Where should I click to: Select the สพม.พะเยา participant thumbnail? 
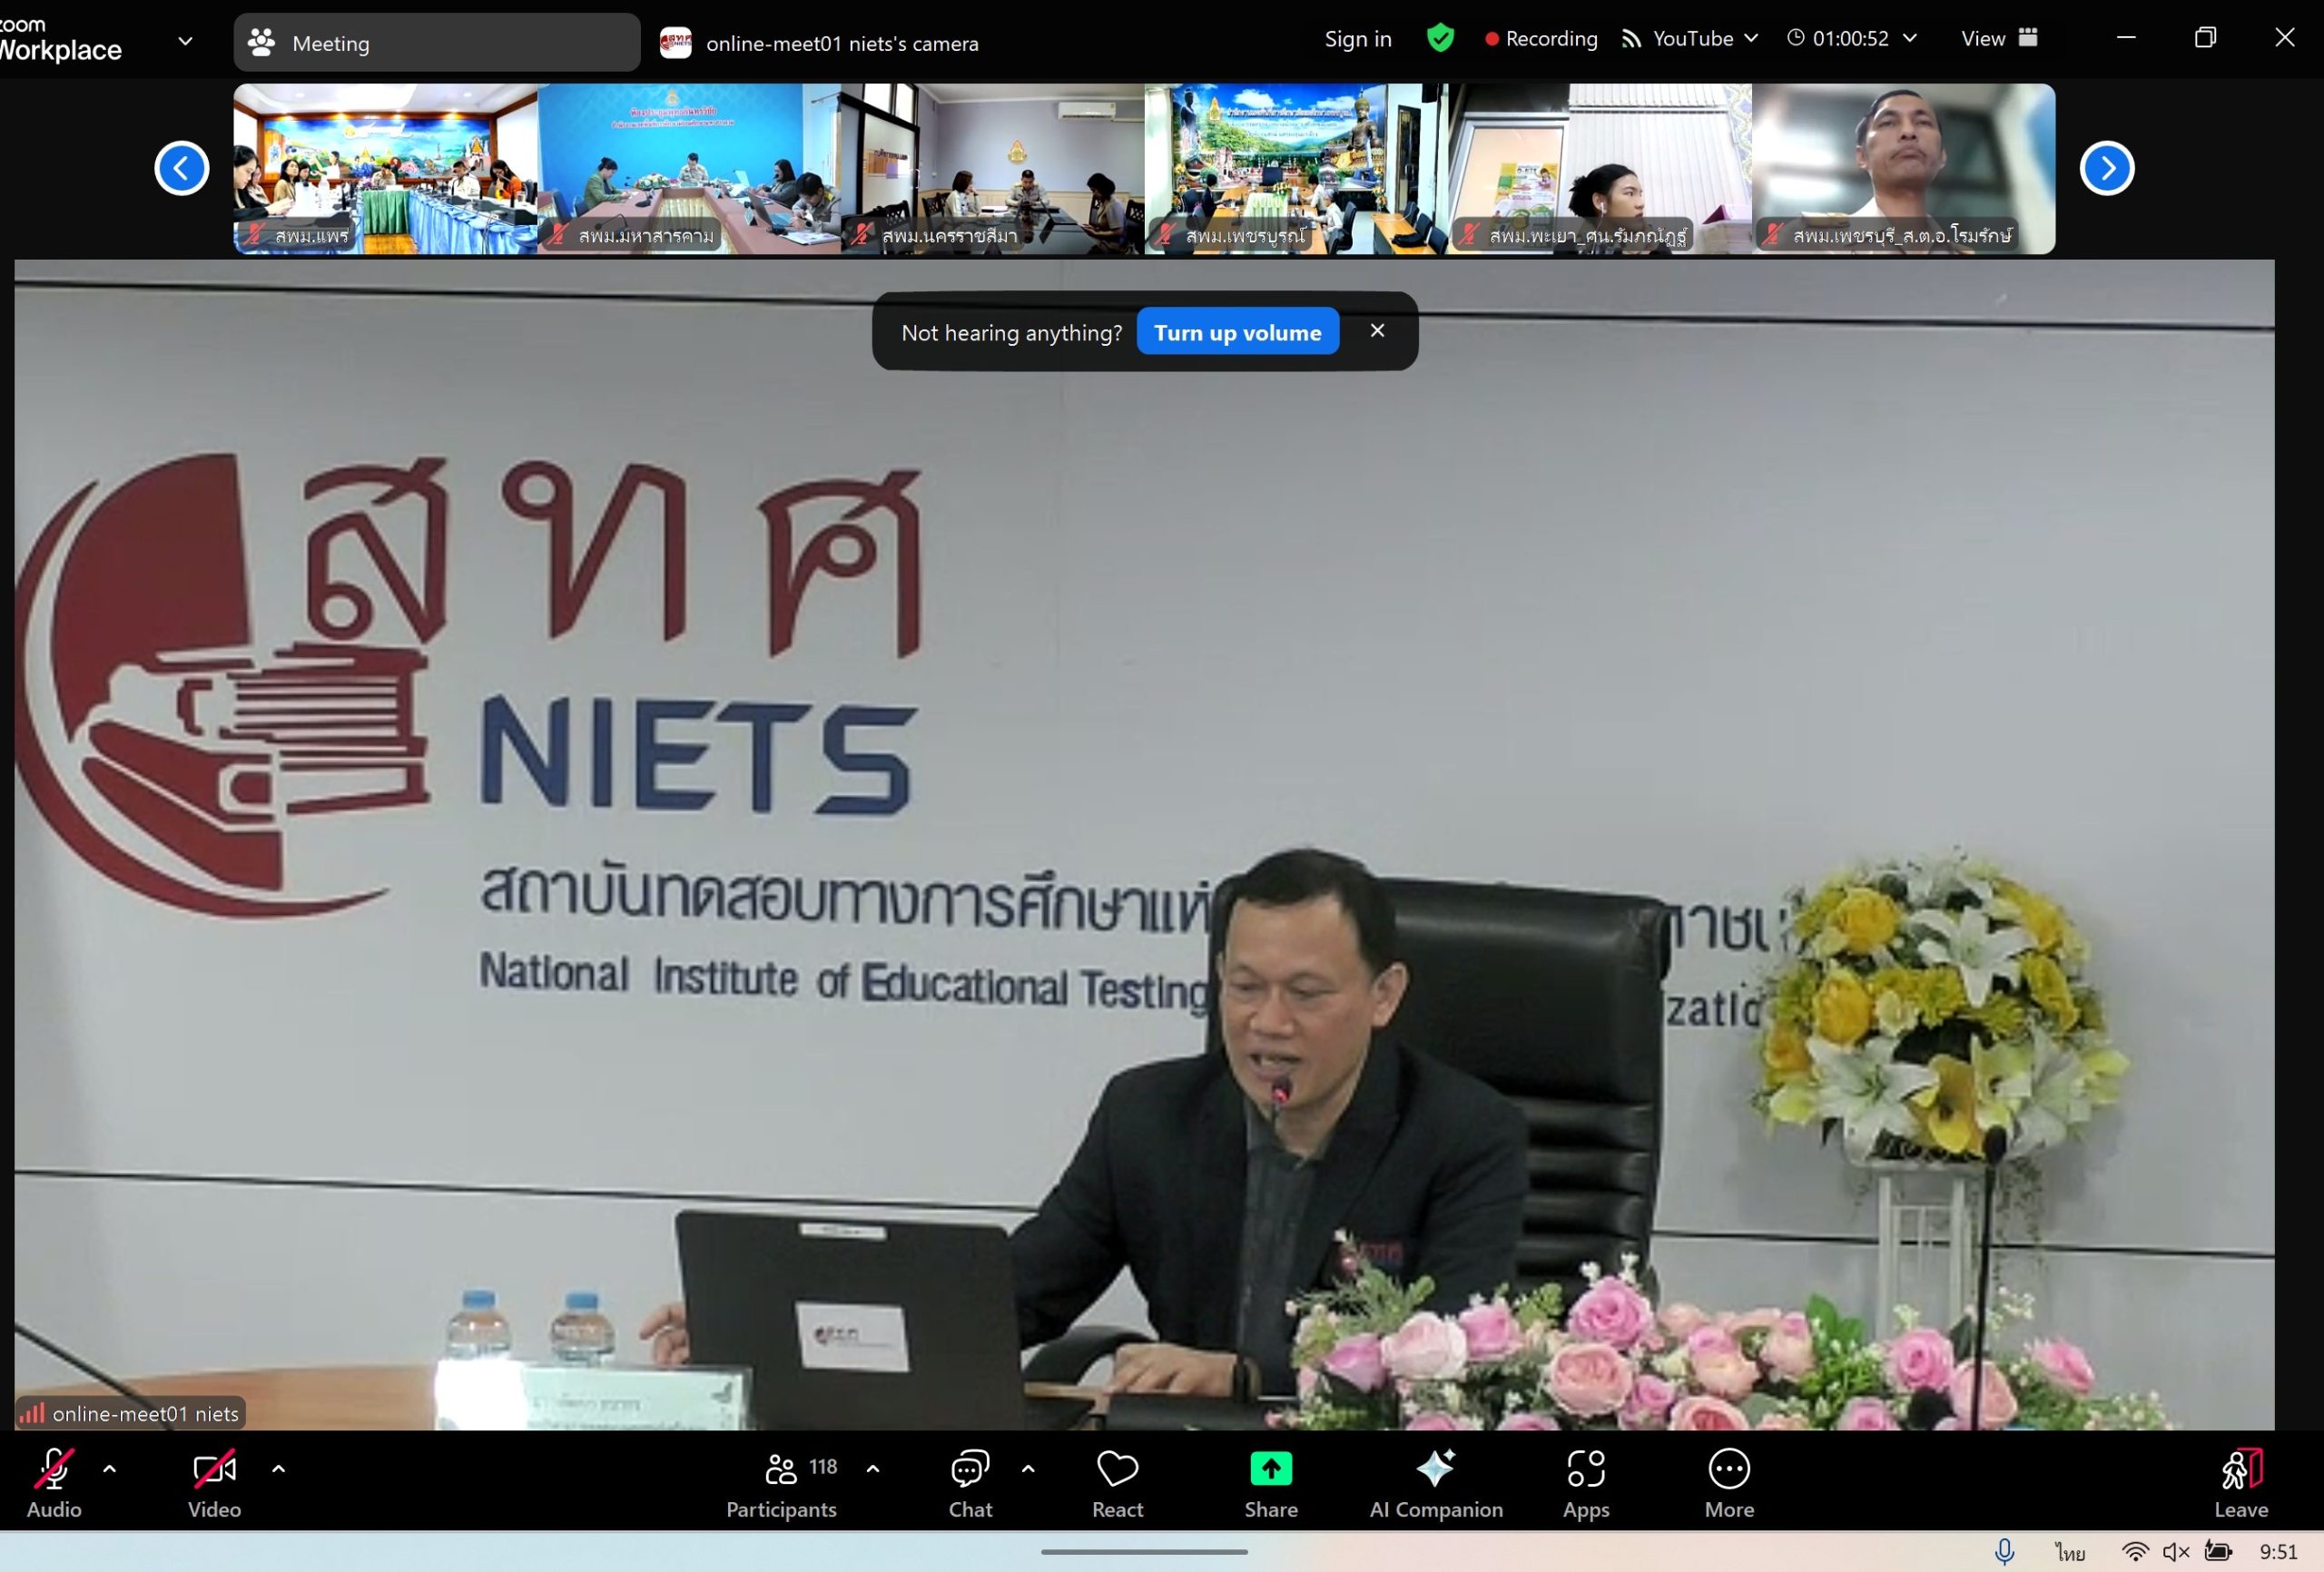(1600, 168)
